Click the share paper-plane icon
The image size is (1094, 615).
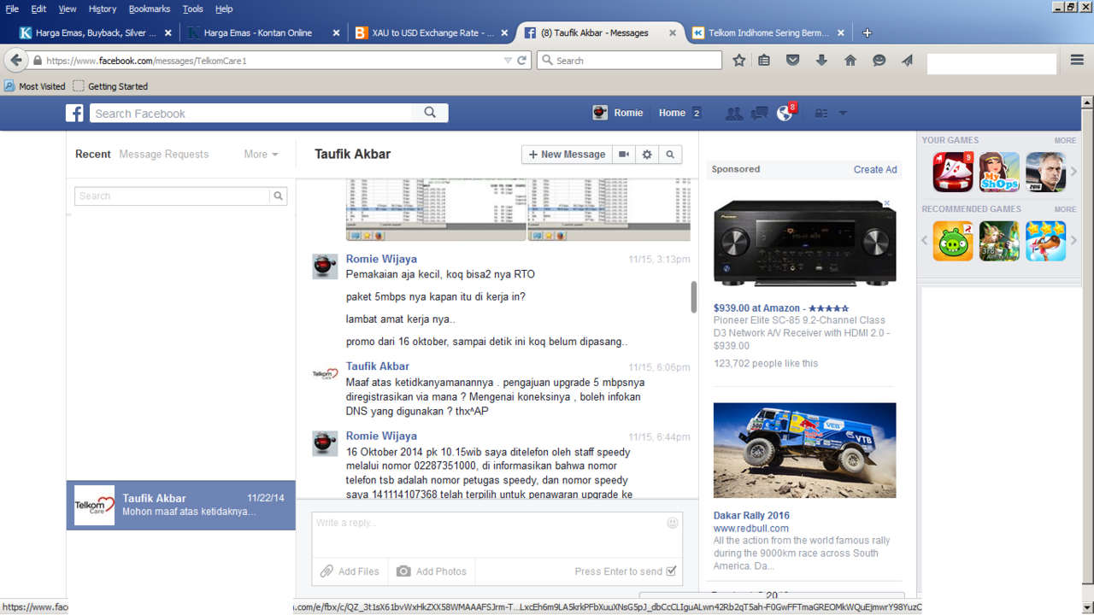click(907, 61)
